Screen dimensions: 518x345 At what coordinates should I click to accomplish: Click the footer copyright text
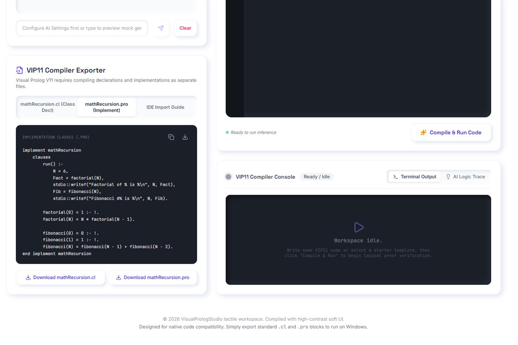[253, 319]
